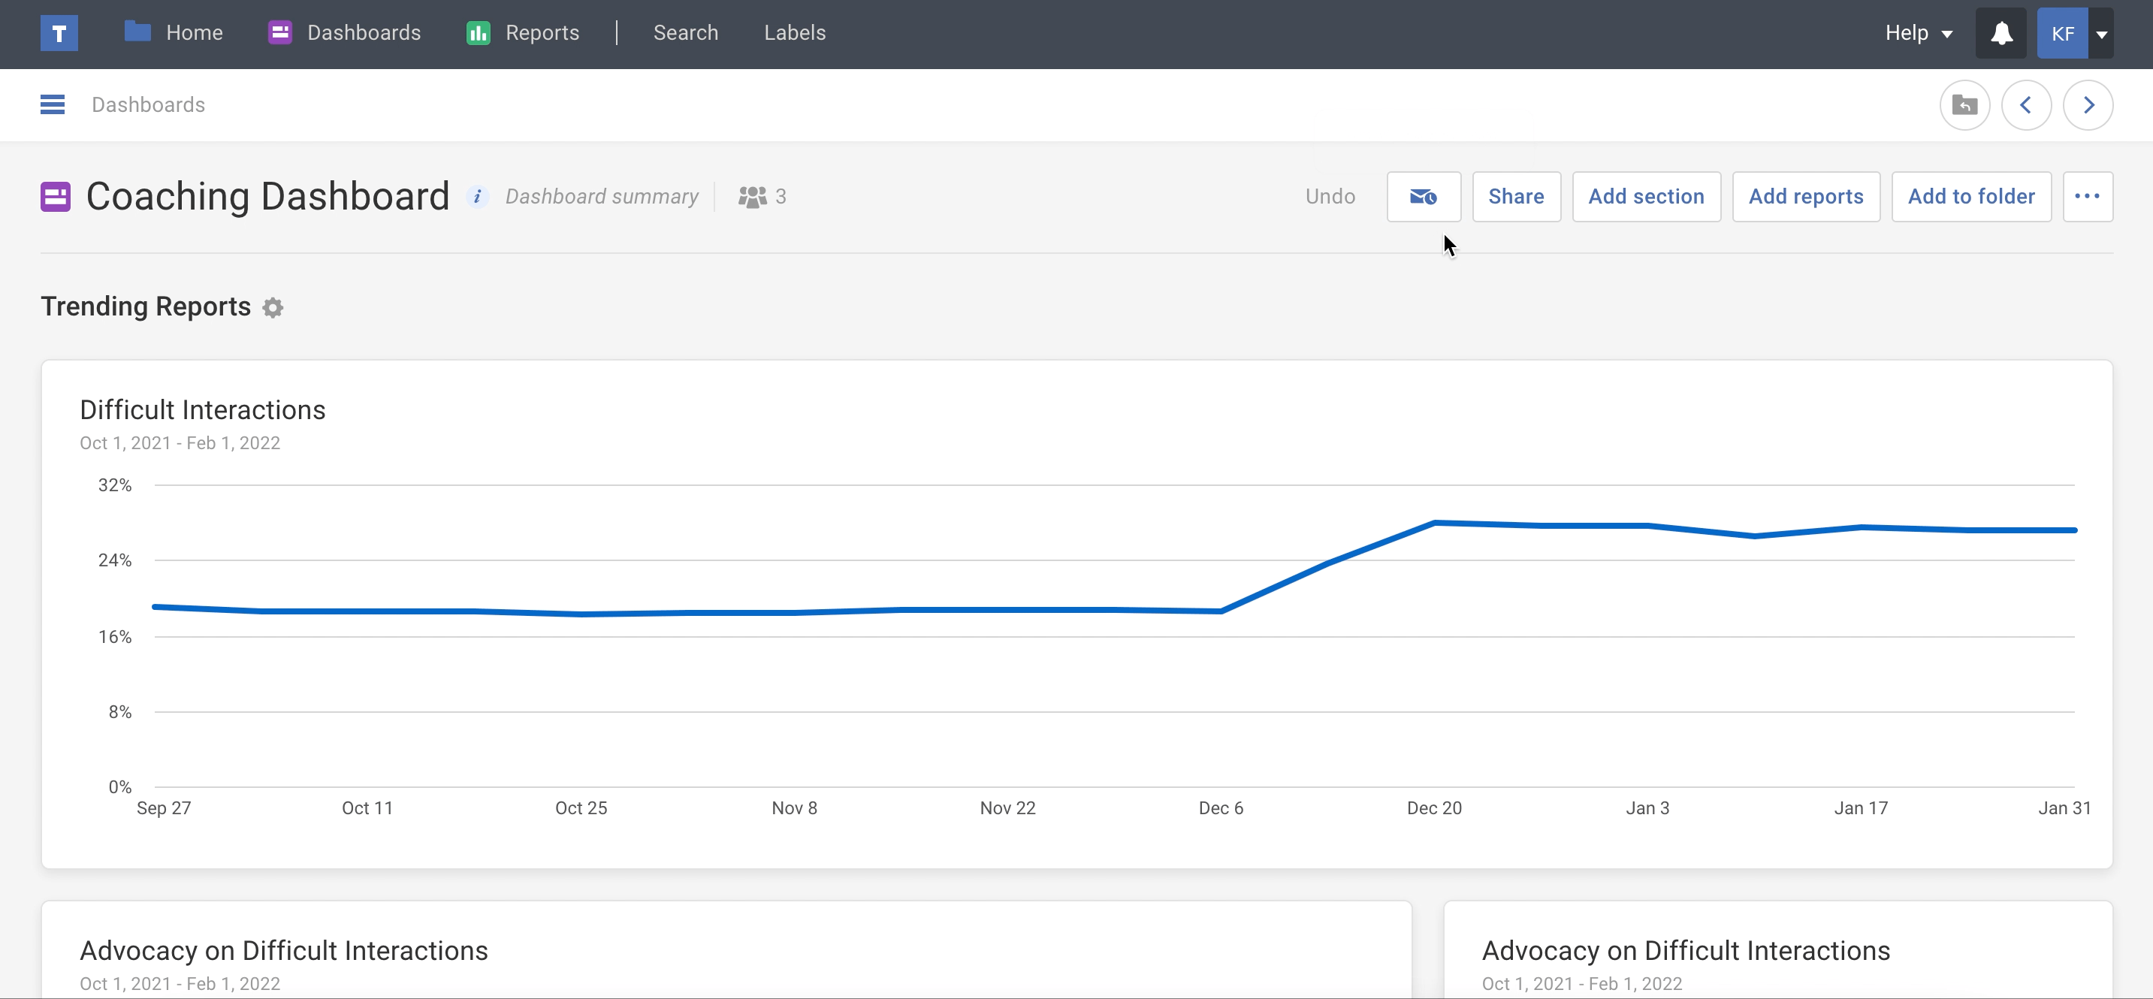This screenshot has height=999, width=2153.
Task: Click the notifications bell icon
Action: click(x=2001, y=34)
